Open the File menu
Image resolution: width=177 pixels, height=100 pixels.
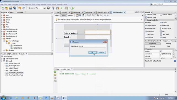pyautogui.click(x=2, y=4)
